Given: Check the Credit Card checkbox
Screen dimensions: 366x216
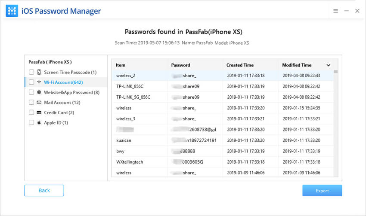Looking at the screenshot, I should (x=31, y=113).
